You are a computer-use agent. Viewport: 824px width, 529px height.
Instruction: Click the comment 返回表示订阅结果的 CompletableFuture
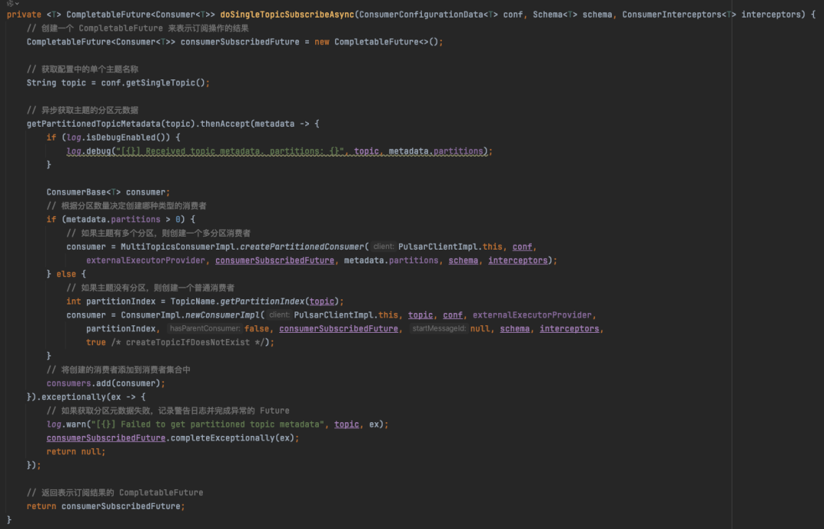(x=115, y=493)
